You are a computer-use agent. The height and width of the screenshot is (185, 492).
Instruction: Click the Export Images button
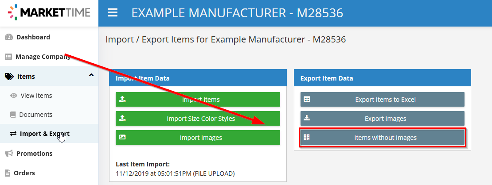[382, 119]
